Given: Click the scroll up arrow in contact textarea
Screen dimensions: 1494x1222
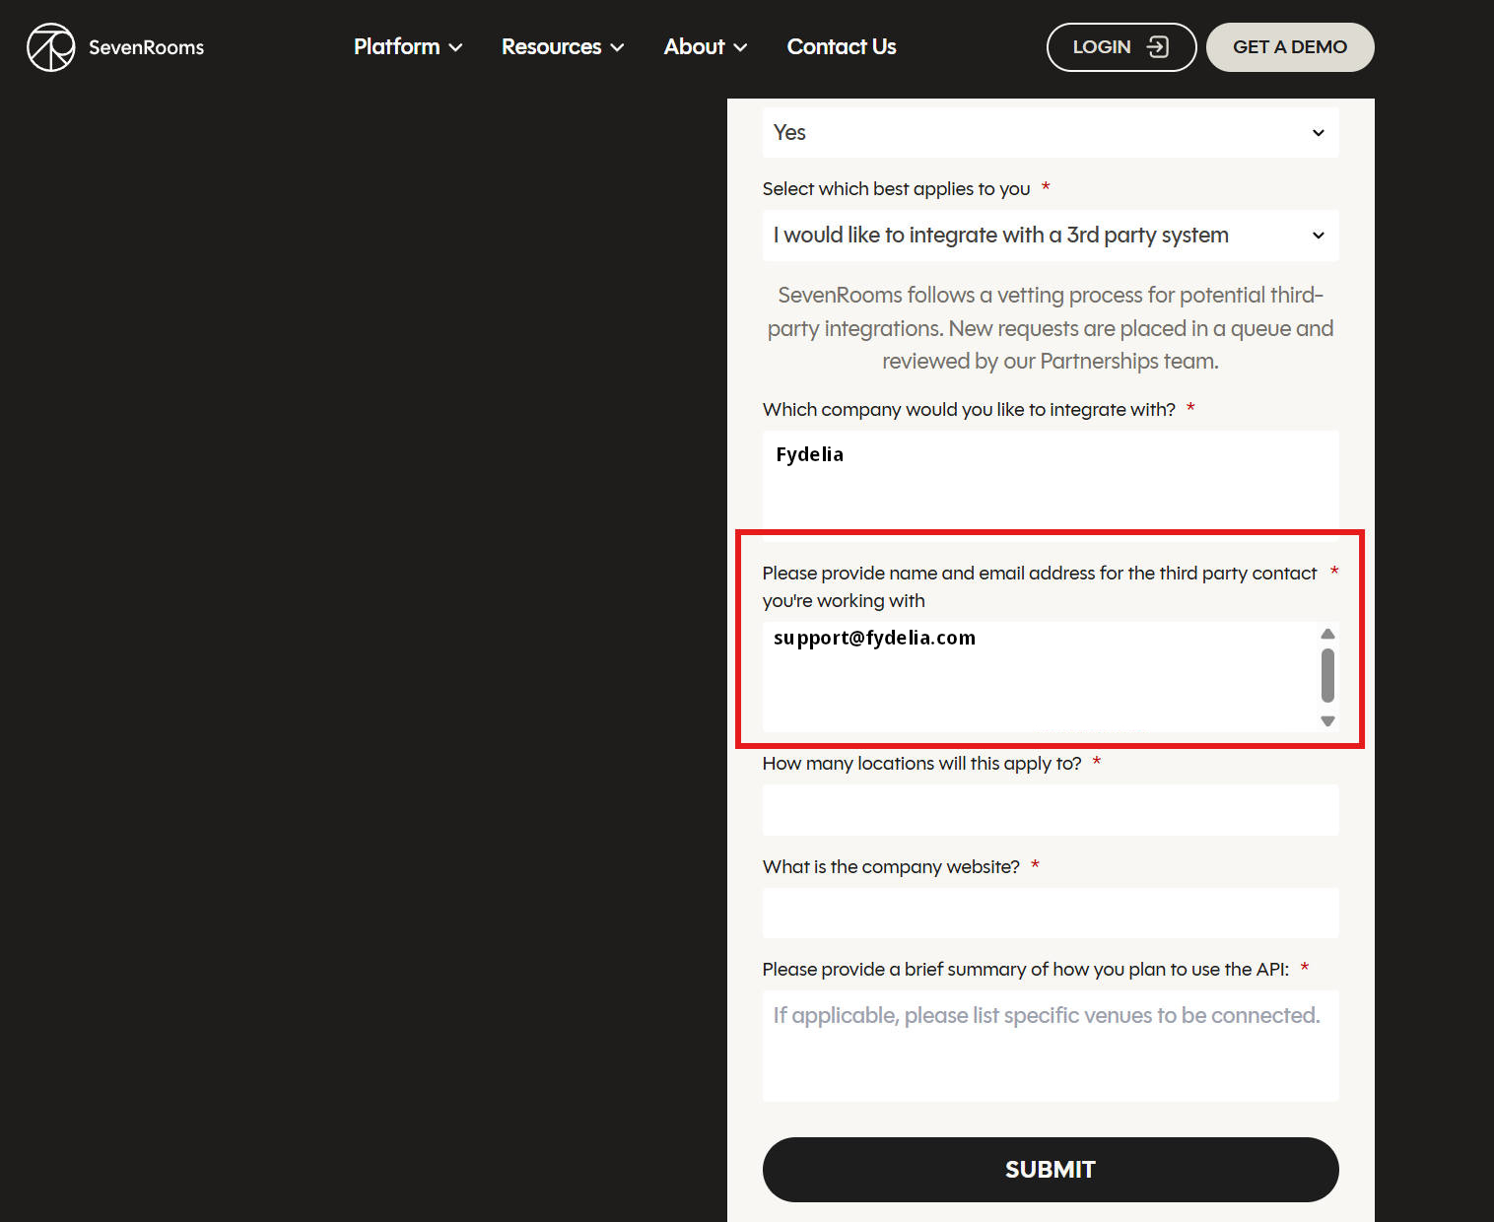Looking at the screenshot, I should click(x=1327, y=634).
